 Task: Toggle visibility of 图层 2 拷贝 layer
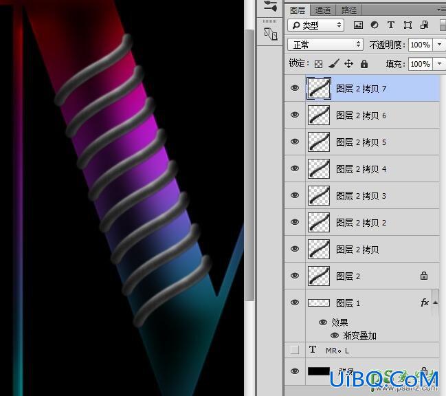[295, 248]
